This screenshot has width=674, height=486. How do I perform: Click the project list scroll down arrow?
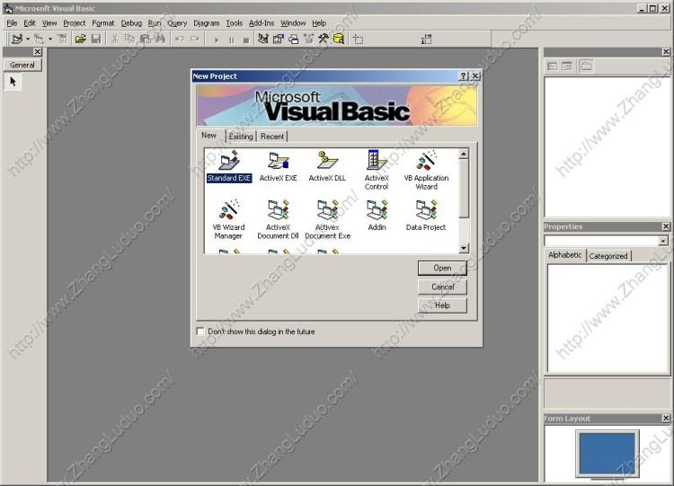pyautogui.click(x=464, y=248)
